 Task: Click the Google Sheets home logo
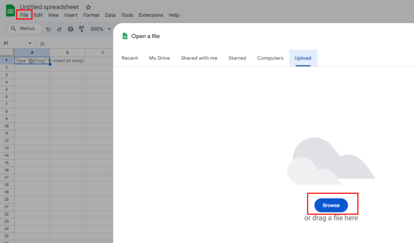10,10
